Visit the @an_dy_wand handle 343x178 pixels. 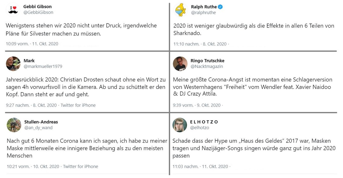[38, 127]
